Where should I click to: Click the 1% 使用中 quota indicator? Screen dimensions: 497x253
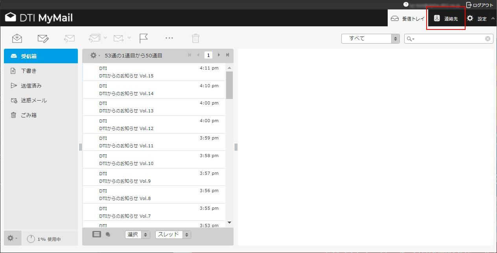click(44, 239)
